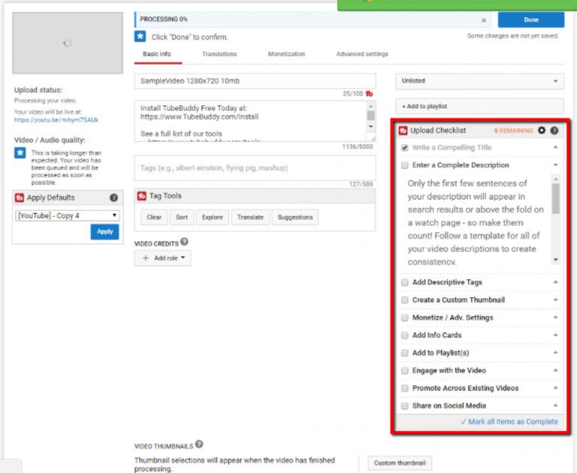Expand 'Add Descriptive Tags' arrow
Image resolution: width=577 pixels, height=473 pixels.
pyautogui.click(x=556, y=282)
